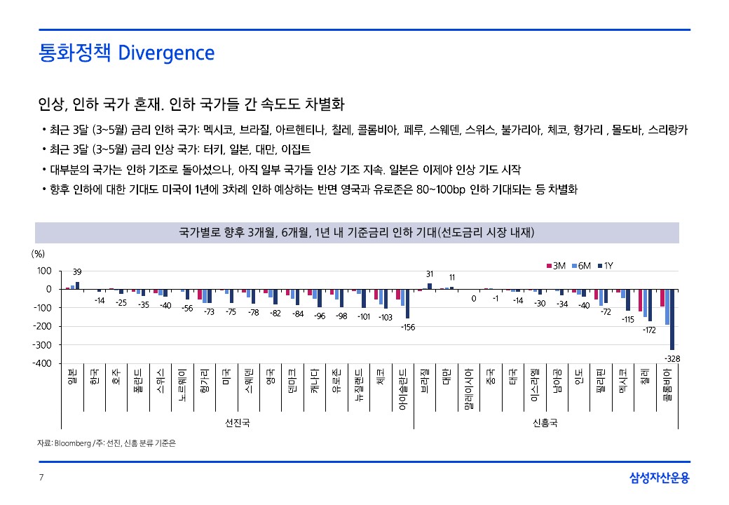Click the page number 7
Screen dimensions: 729x505
[41, 478]
